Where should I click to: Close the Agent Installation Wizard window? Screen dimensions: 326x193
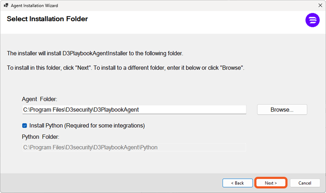click(320, 6)
